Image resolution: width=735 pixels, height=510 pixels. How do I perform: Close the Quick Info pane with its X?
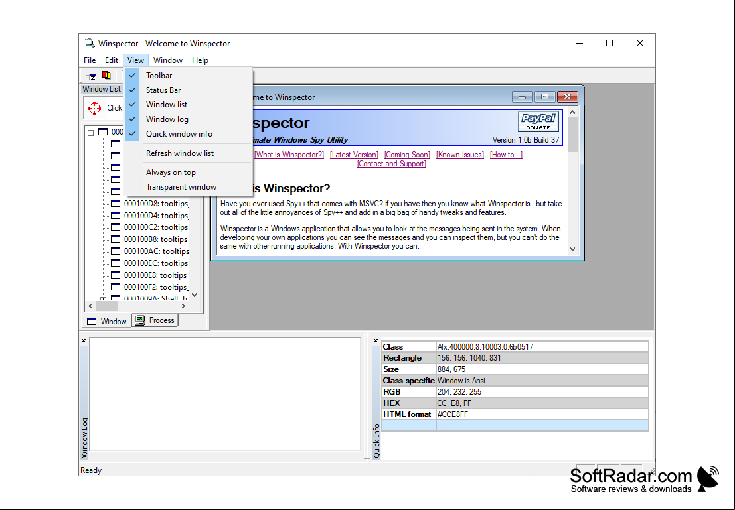point(376,340)
